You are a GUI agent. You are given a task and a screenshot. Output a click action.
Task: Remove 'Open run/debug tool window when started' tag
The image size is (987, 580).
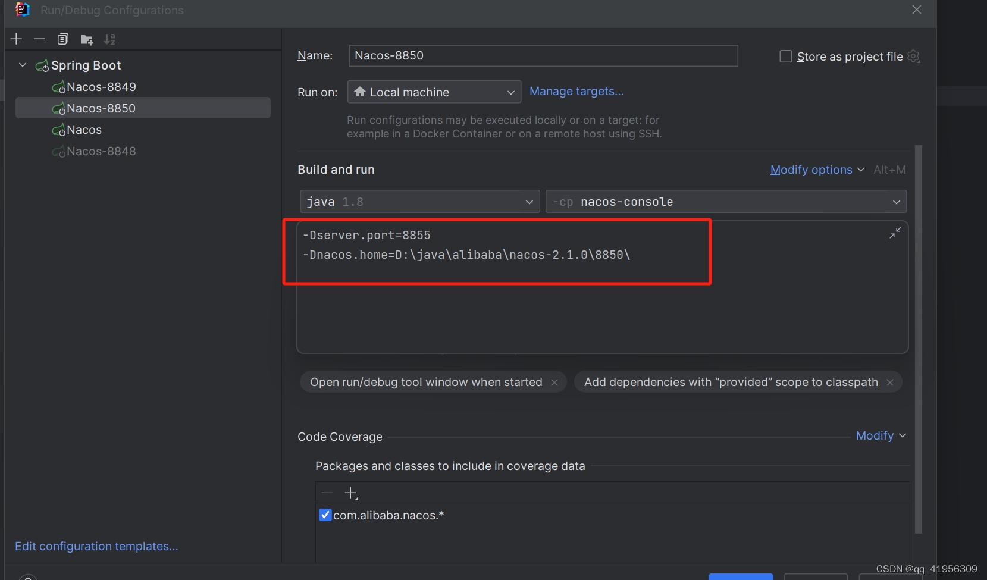click(554, 383)
